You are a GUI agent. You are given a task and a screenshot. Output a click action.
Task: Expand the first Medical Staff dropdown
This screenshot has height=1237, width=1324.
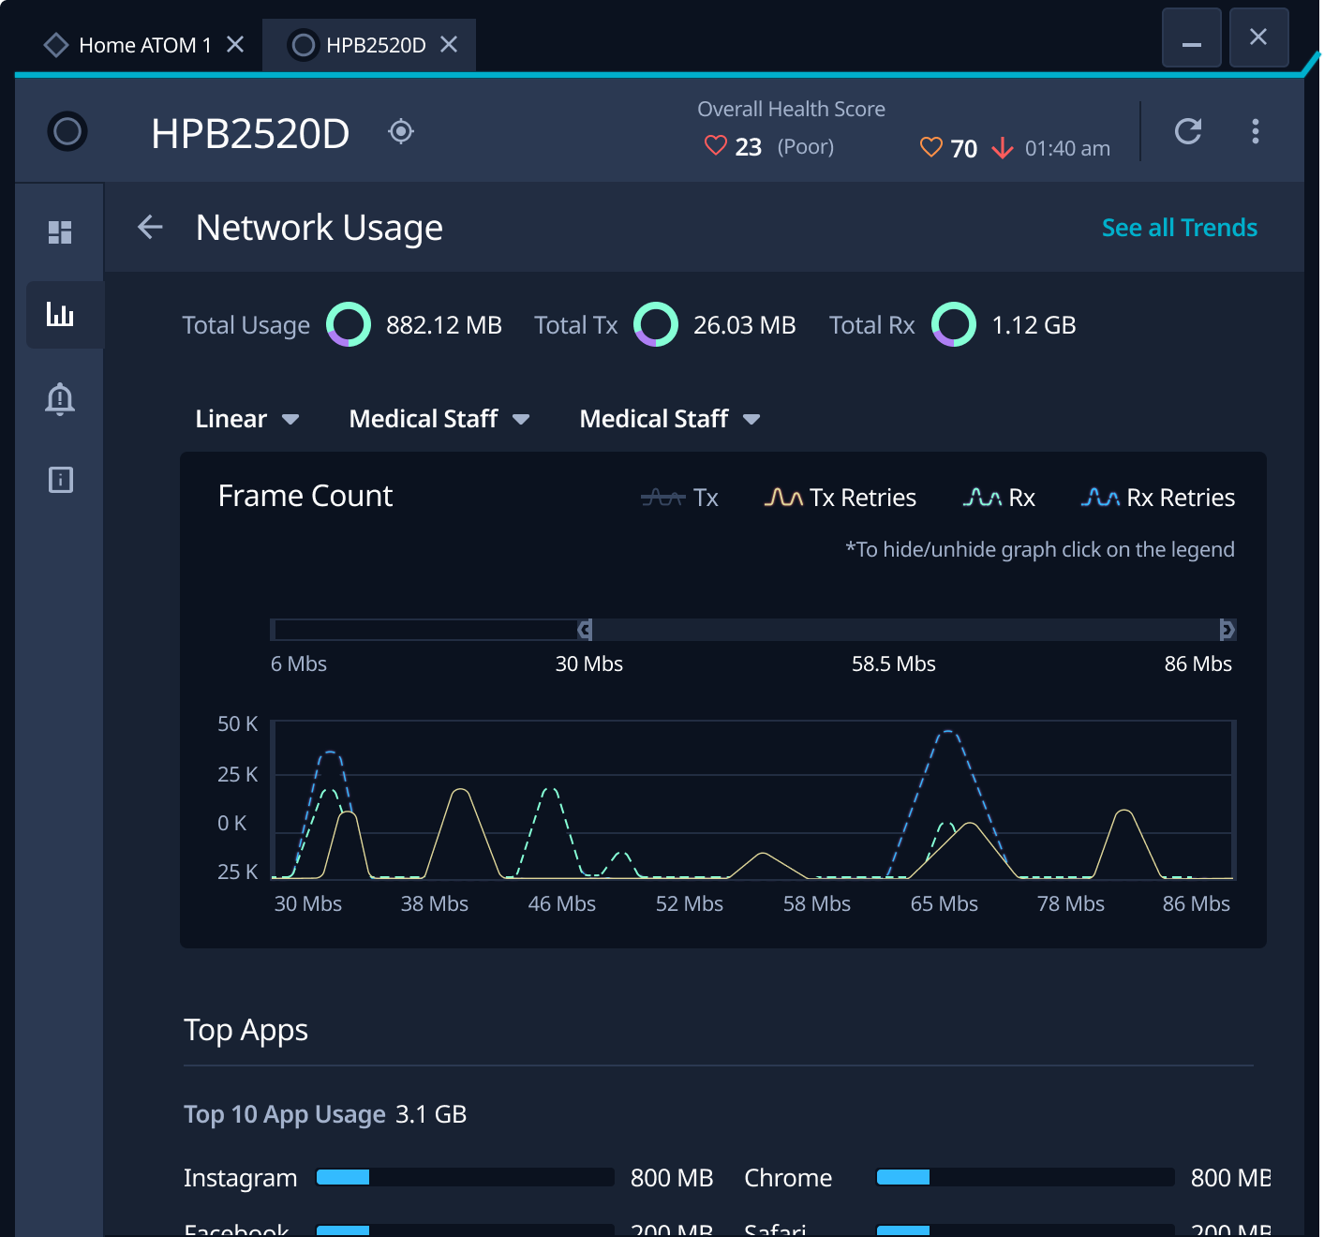pyautogui.click(x=439, y=419)
